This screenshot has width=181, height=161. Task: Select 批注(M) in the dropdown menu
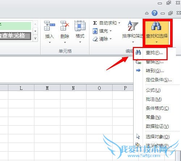(x=154, y=99)
